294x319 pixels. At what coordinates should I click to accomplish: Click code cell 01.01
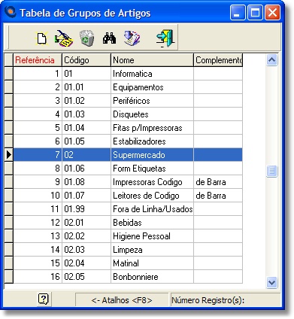pyautogui.click(x=86, y=87)
